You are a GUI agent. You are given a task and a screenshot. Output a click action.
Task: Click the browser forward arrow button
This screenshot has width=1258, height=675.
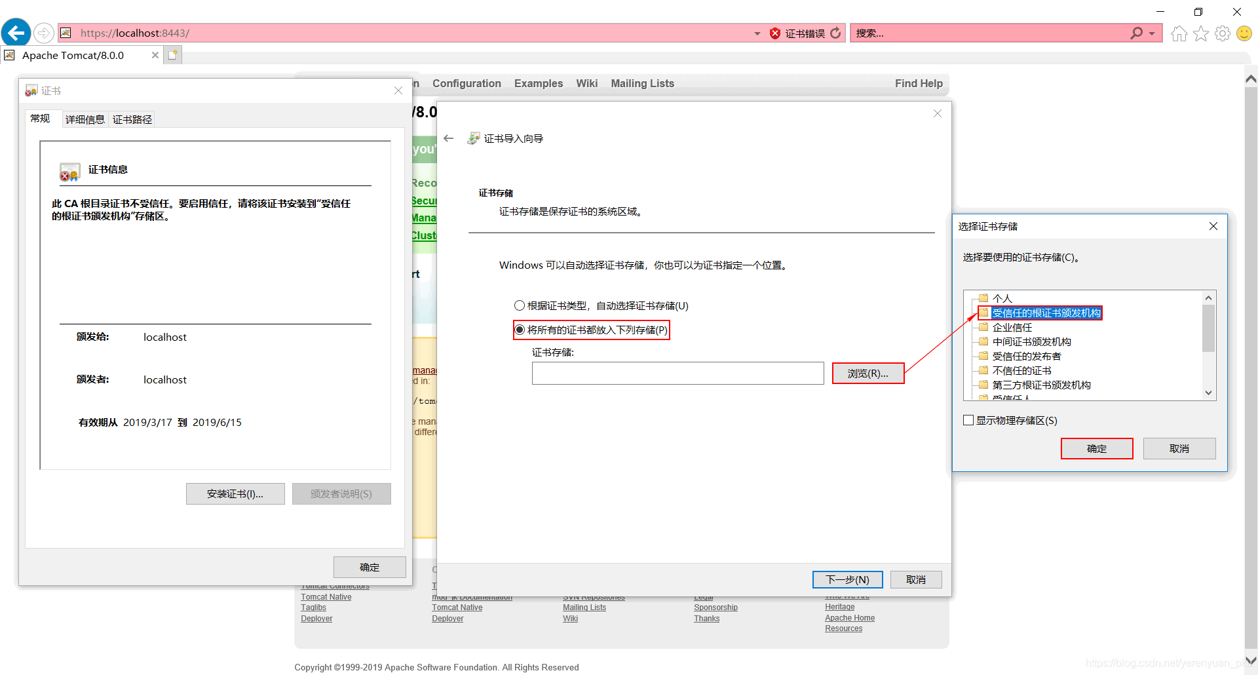click(x=44, y=33)
